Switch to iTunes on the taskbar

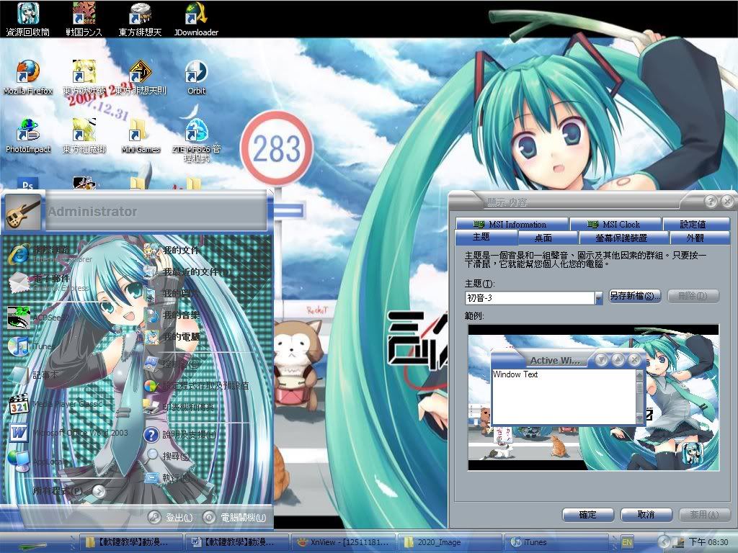pos(556,542)
